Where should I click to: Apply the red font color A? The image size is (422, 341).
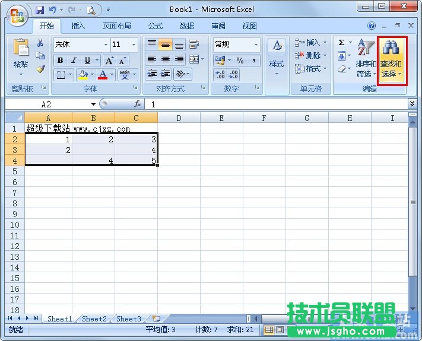103,75
